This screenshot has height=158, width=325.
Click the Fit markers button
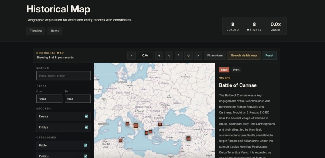tap(215, 56)
